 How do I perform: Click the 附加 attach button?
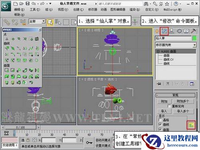pos(164,101)
